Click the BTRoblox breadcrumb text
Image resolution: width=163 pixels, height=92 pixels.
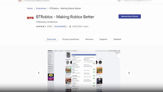(x=65, y=8)
